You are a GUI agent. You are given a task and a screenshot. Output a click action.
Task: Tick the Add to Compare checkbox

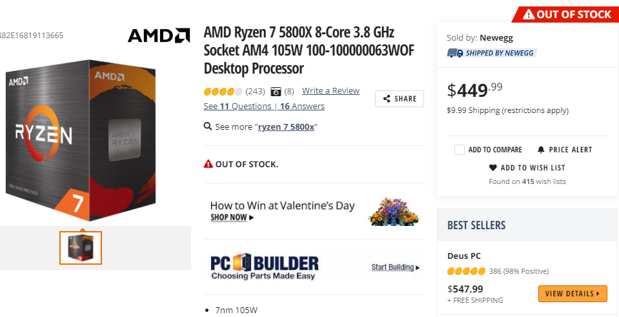pos(460,150)
